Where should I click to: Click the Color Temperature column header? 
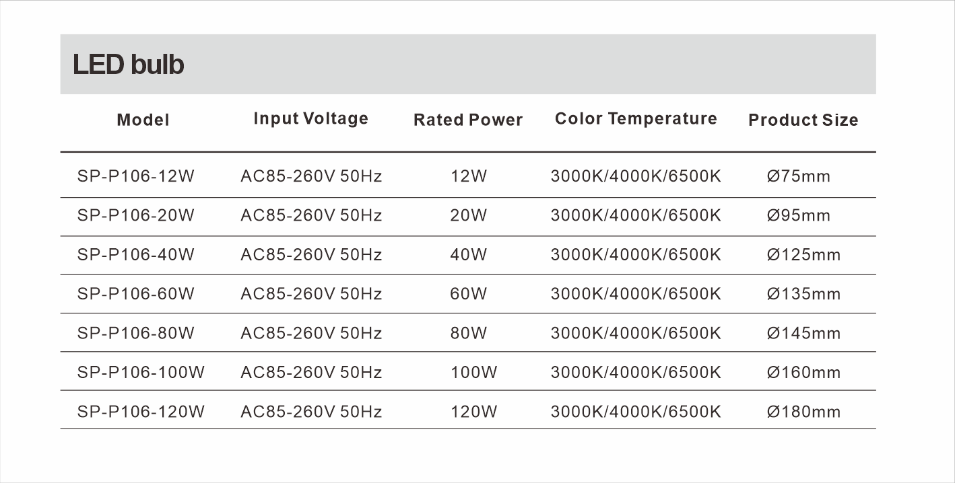click(636, 119)
